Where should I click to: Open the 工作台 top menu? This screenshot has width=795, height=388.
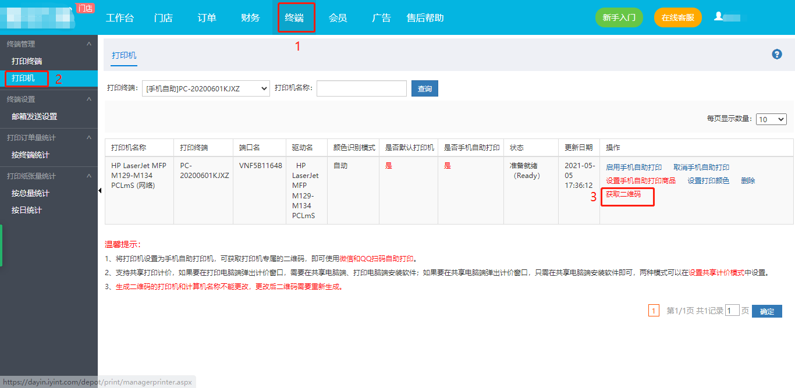[x=120, y=18]
